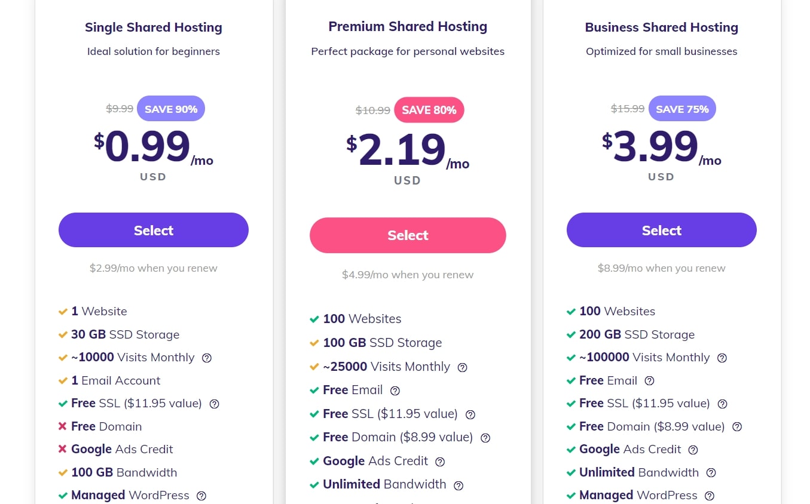Click the crossed-out $15.99 original price

[x=627, y=109]
